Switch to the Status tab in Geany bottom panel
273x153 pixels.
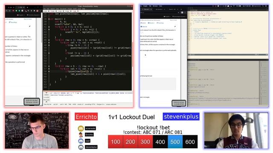coord(46,95)
